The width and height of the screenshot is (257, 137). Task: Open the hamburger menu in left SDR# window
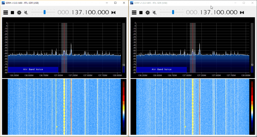tap(6, 13)
